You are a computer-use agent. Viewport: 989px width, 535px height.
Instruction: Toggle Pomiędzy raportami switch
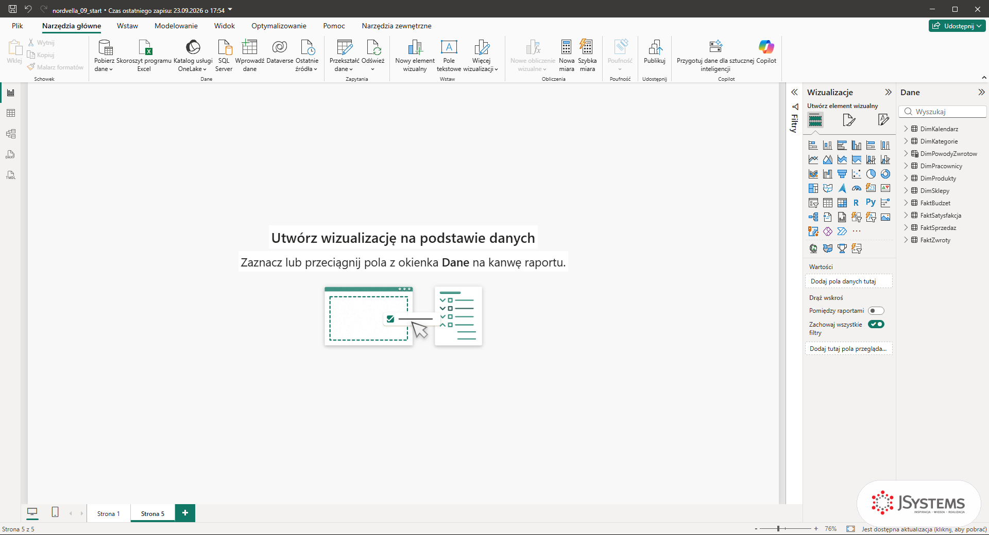click(x=876, y=311)
